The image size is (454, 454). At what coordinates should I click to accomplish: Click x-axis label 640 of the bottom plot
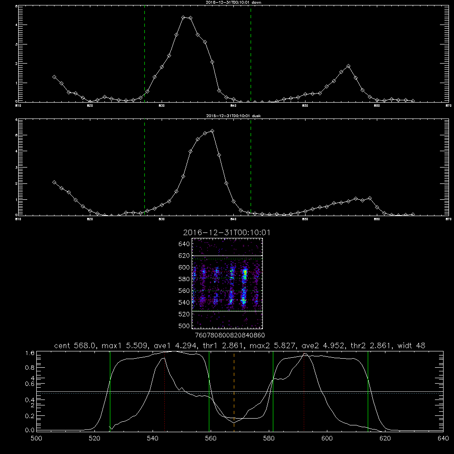(443, 439)
